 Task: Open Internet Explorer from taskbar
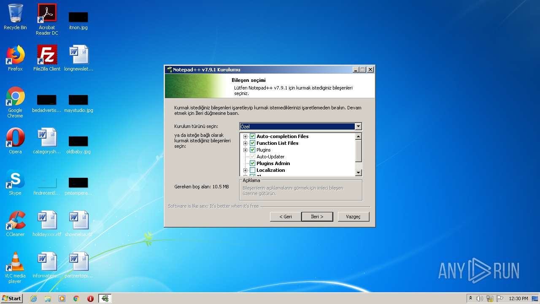click(33, 299)
